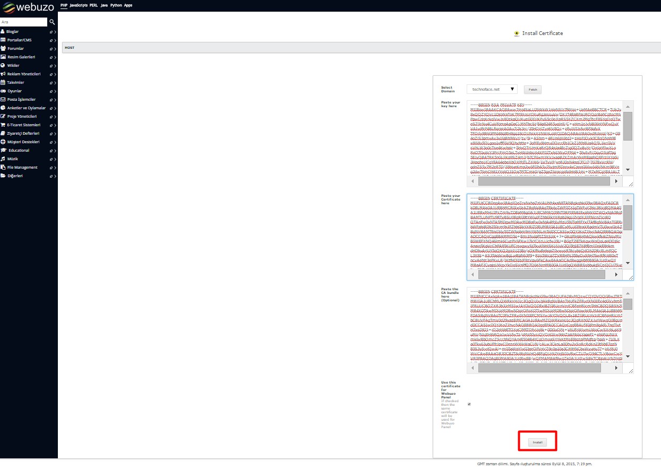The width and height of the screenshot is (661, 470).
Task: Click the search magnifier icon
Action: (x=52, y=22)
